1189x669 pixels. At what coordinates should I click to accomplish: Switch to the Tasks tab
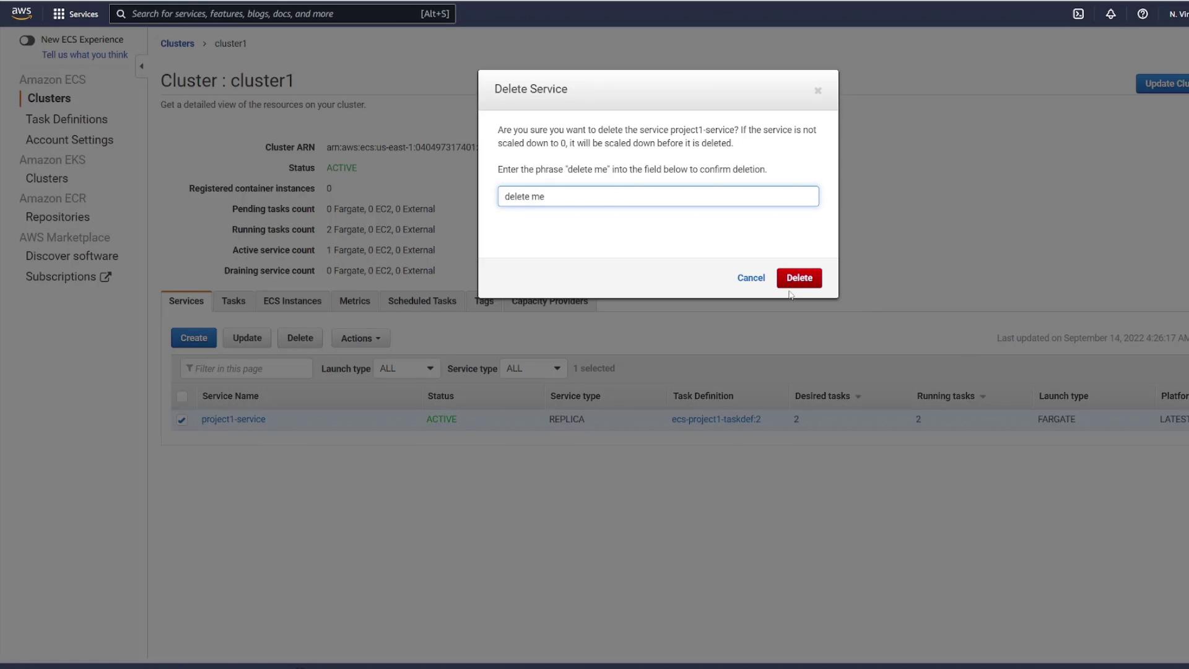(233, 301)
